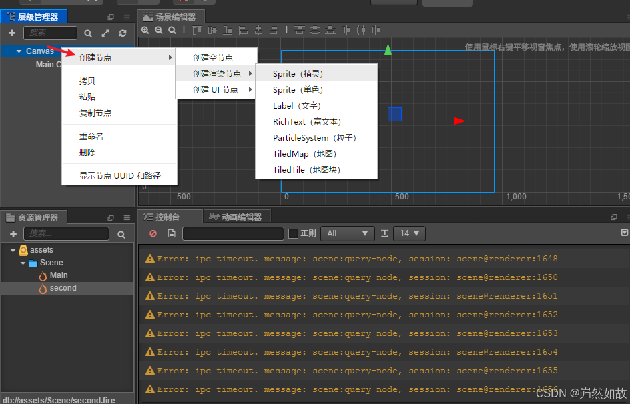Create new asset with assets plus button

(x=13, y=234)
